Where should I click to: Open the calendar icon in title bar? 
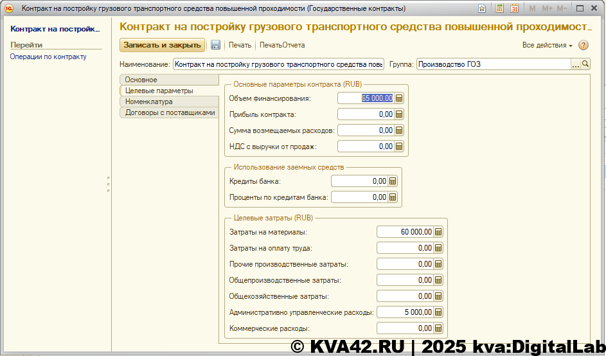point(514,8)
